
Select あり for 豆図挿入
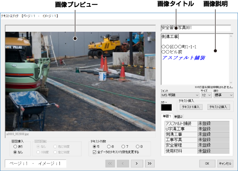(15, 146)
